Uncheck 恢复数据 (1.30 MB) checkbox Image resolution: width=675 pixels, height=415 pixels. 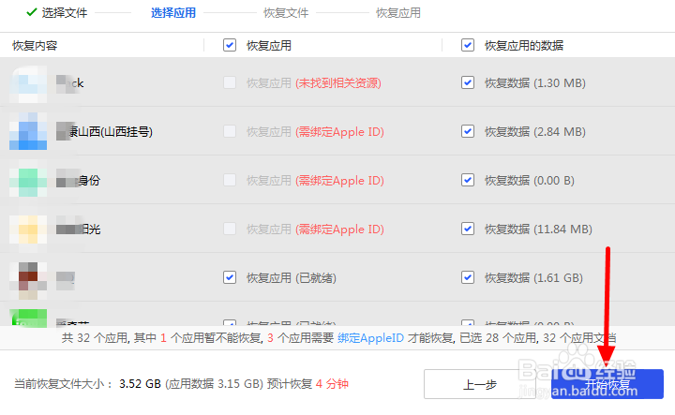pos(468,82)
